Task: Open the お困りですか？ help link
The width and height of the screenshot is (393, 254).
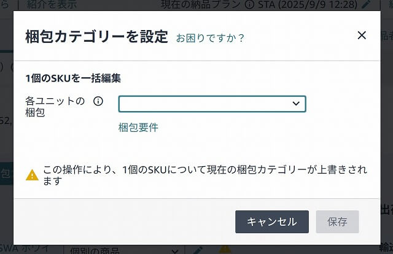Action: tap(210, 38)
